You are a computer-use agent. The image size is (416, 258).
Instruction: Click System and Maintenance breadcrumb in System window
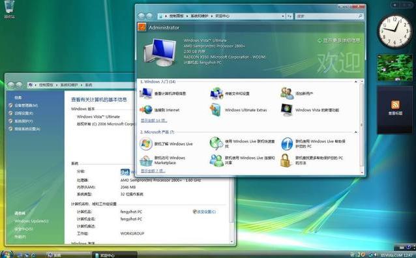69,85
